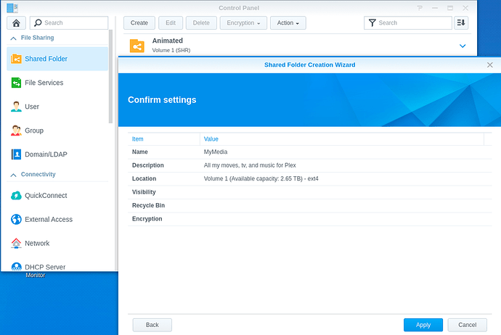Viewport: 501px width, 335px height.
Task: Click 'Volume 1 (SHR)' under Animated
Action: tap(171, 51)
